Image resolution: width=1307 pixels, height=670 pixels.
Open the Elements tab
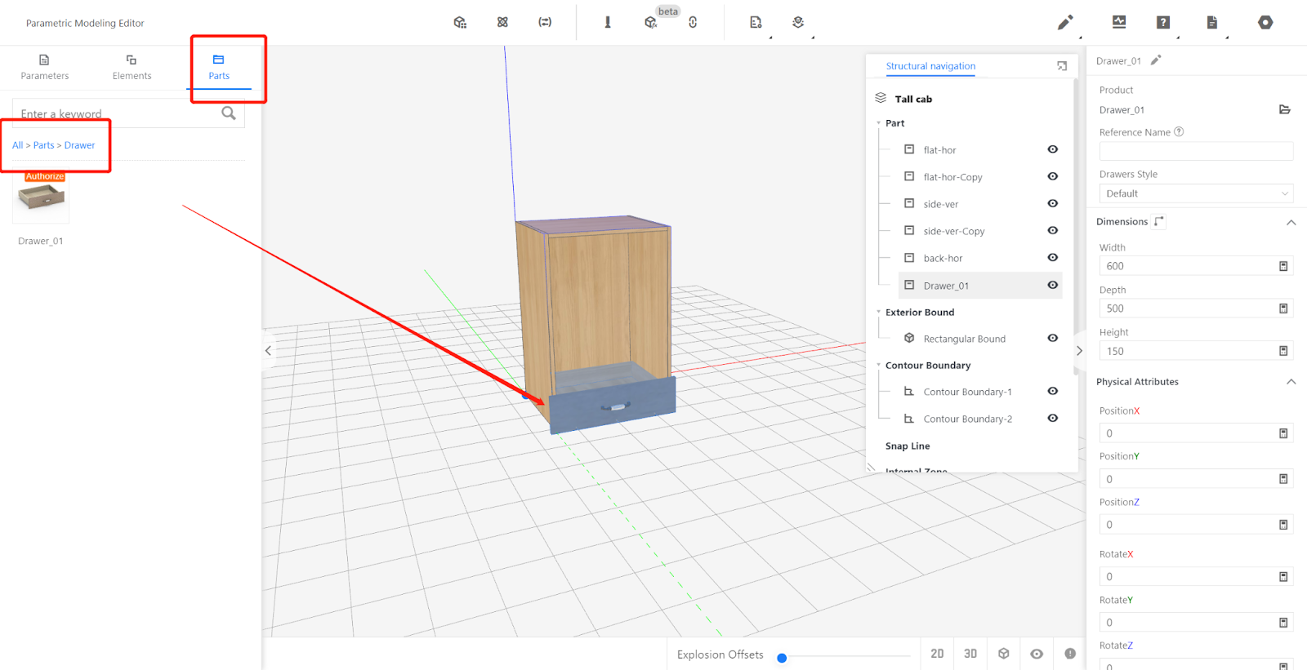132,67
